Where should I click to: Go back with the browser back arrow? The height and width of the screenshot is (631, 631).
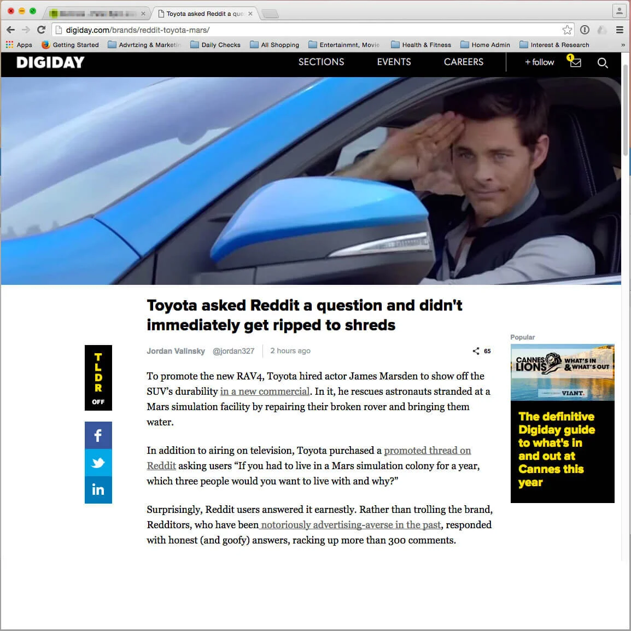10,30
